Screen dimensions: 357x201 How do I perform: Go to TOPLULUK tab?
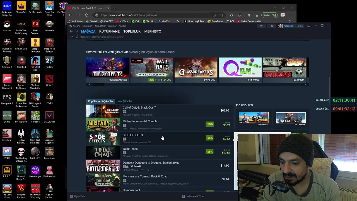[132, 31]
